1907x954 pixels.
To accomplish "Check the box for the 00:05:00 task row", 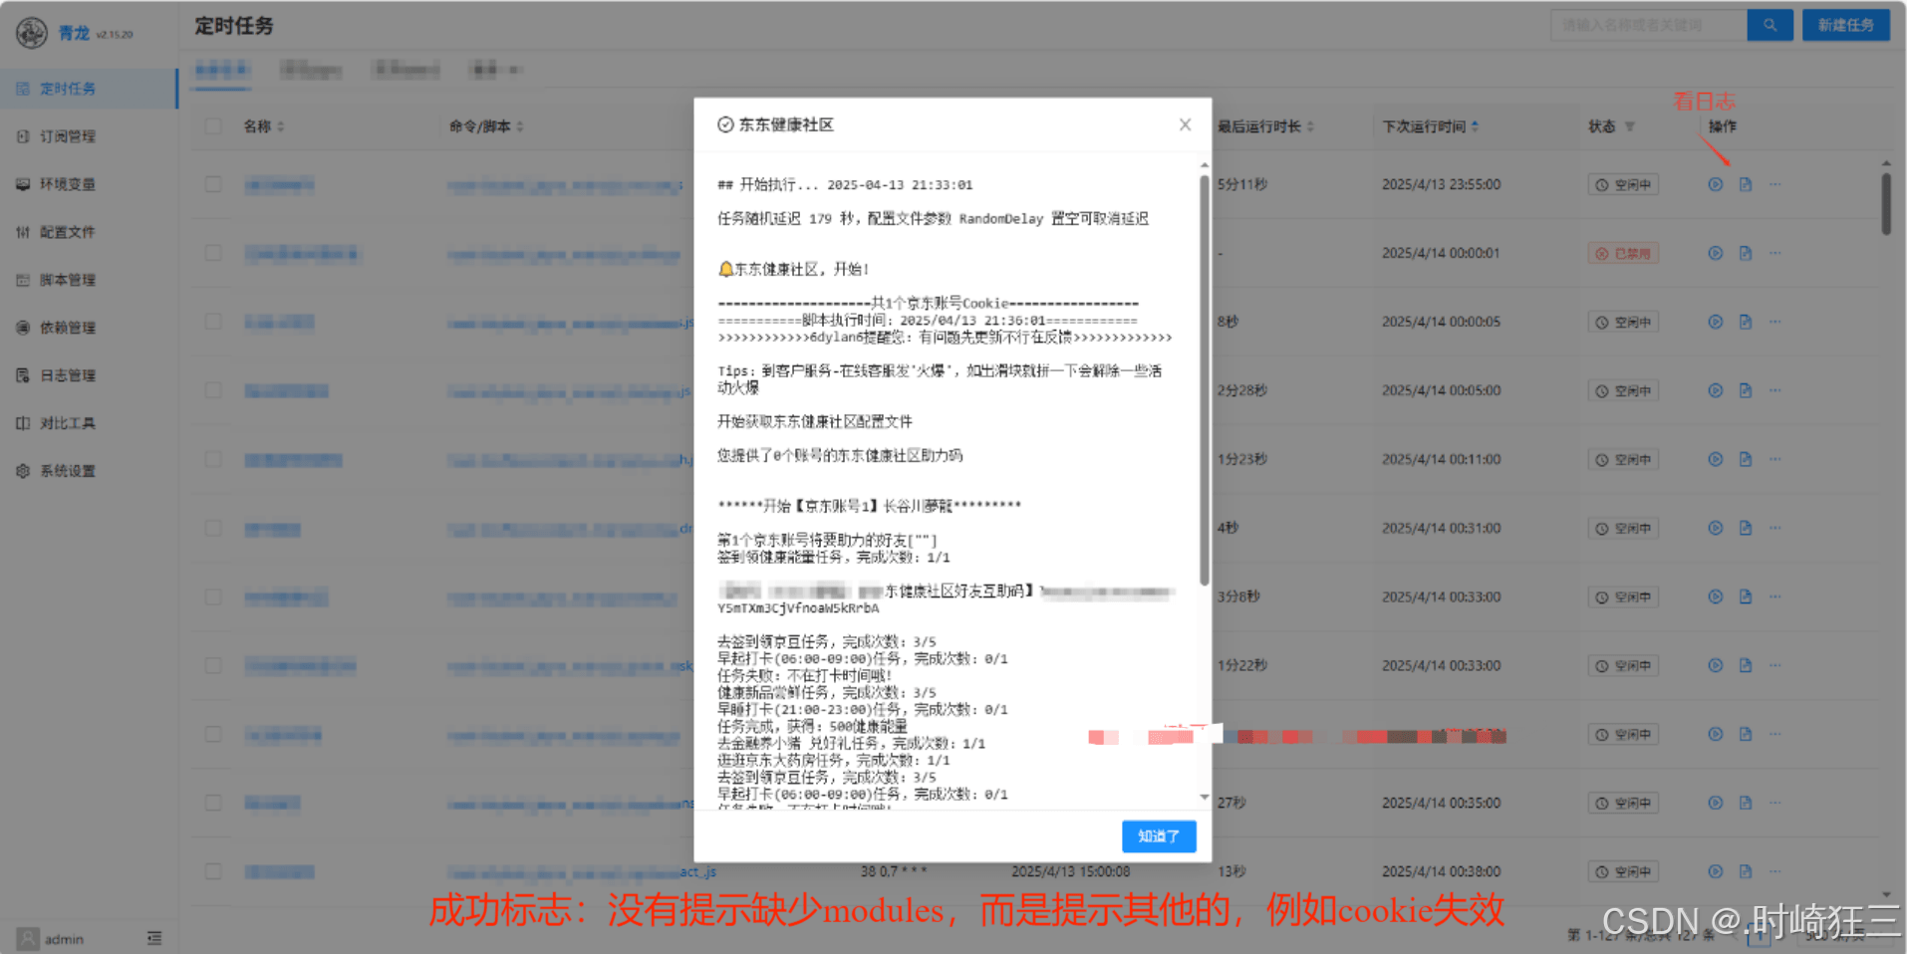I will (x=213, y=390).
